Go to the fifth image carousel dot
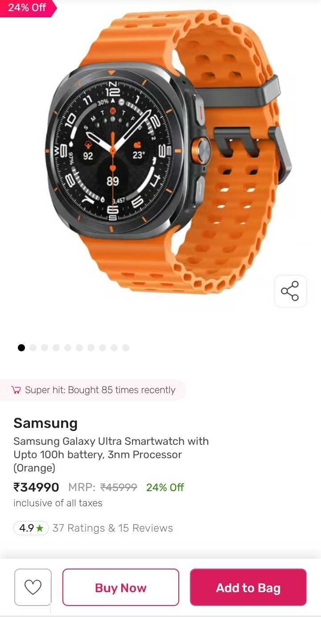Screen dimensions: 321x618 68,348
